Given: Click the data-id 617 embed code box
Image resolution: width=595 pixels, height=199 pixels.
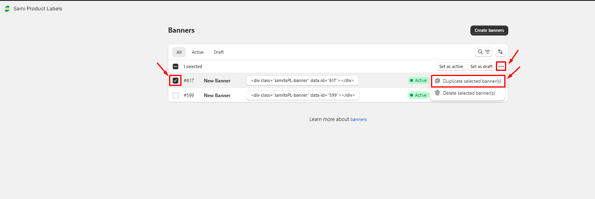Looking at the screenshot, I should point(302,81).
